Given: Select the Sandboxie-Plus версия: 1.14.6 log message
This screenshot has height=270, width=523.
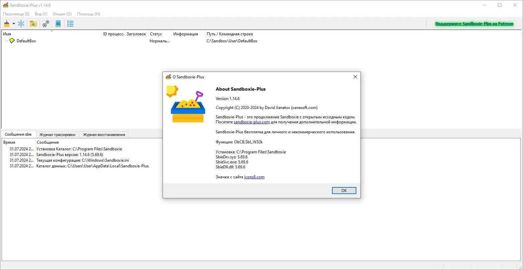Looking at the screenshot, I should [x=70, y=155].
